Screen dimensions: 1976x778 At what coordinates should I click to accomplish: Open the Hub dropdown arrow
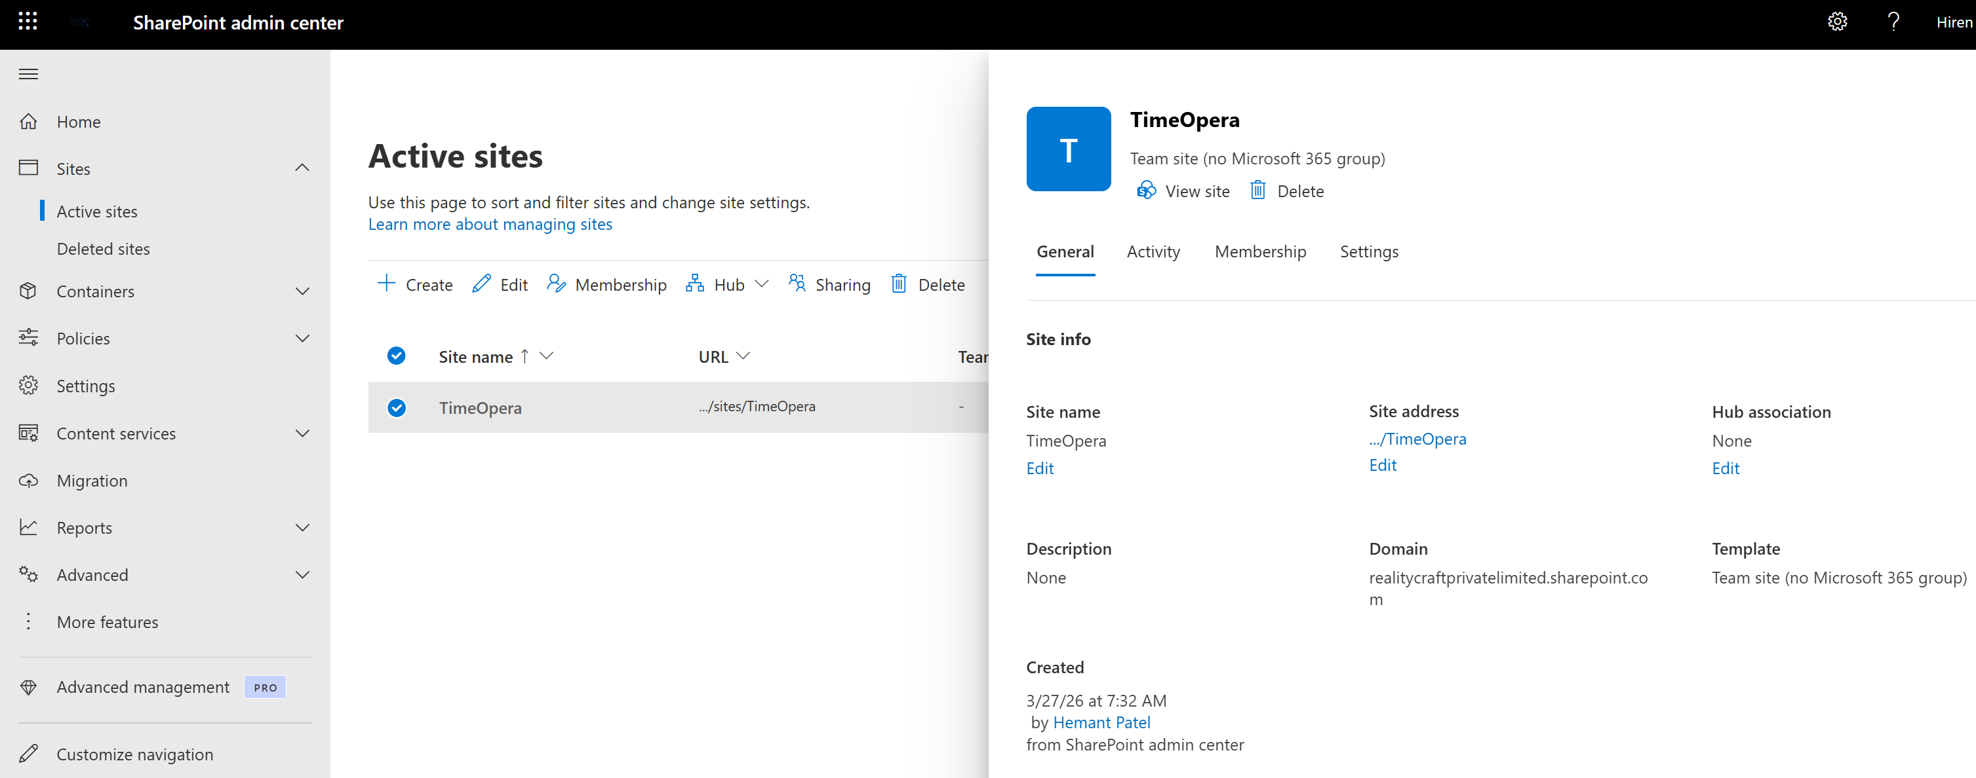762,284
